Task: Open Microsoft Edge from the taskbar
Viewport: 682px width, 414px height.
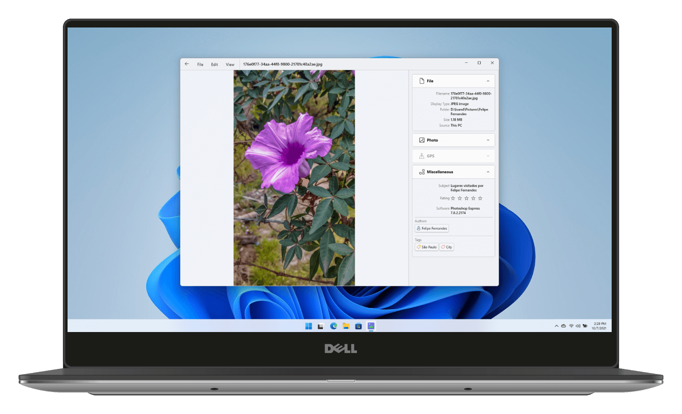Action: 333,326
